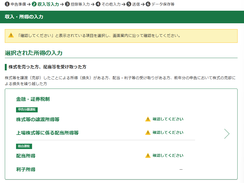Click the 金融・証券税制 heading
The image size is (244, 183).
pyautogui.click(x=33, y=99)
